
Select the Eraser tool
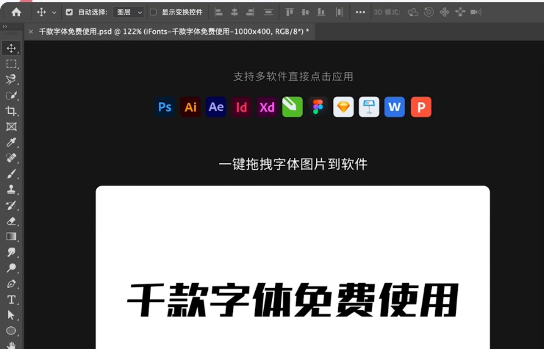coord(11,221)
